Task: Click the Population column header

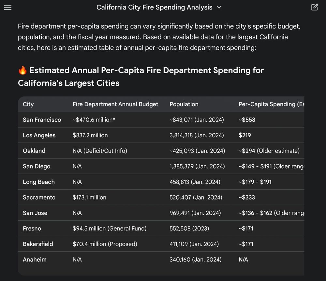Action: (184, 104)
